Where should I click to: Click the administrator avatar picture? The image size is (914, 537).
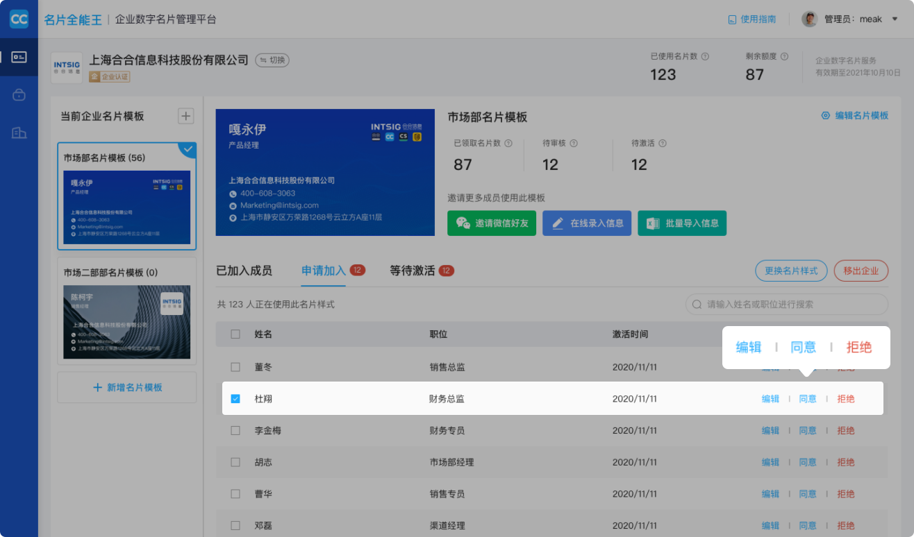(x=810, y=19)
